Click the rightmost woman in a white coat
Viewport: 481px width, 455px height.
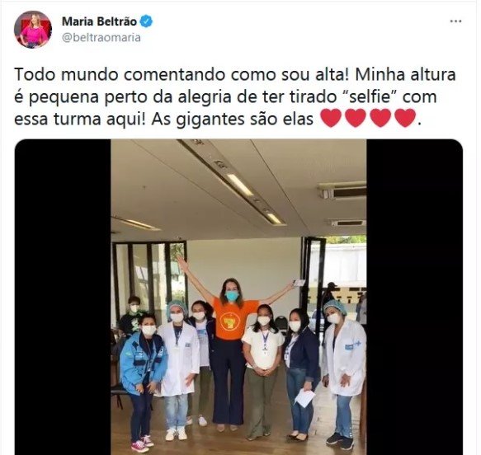tap(343, 371)
